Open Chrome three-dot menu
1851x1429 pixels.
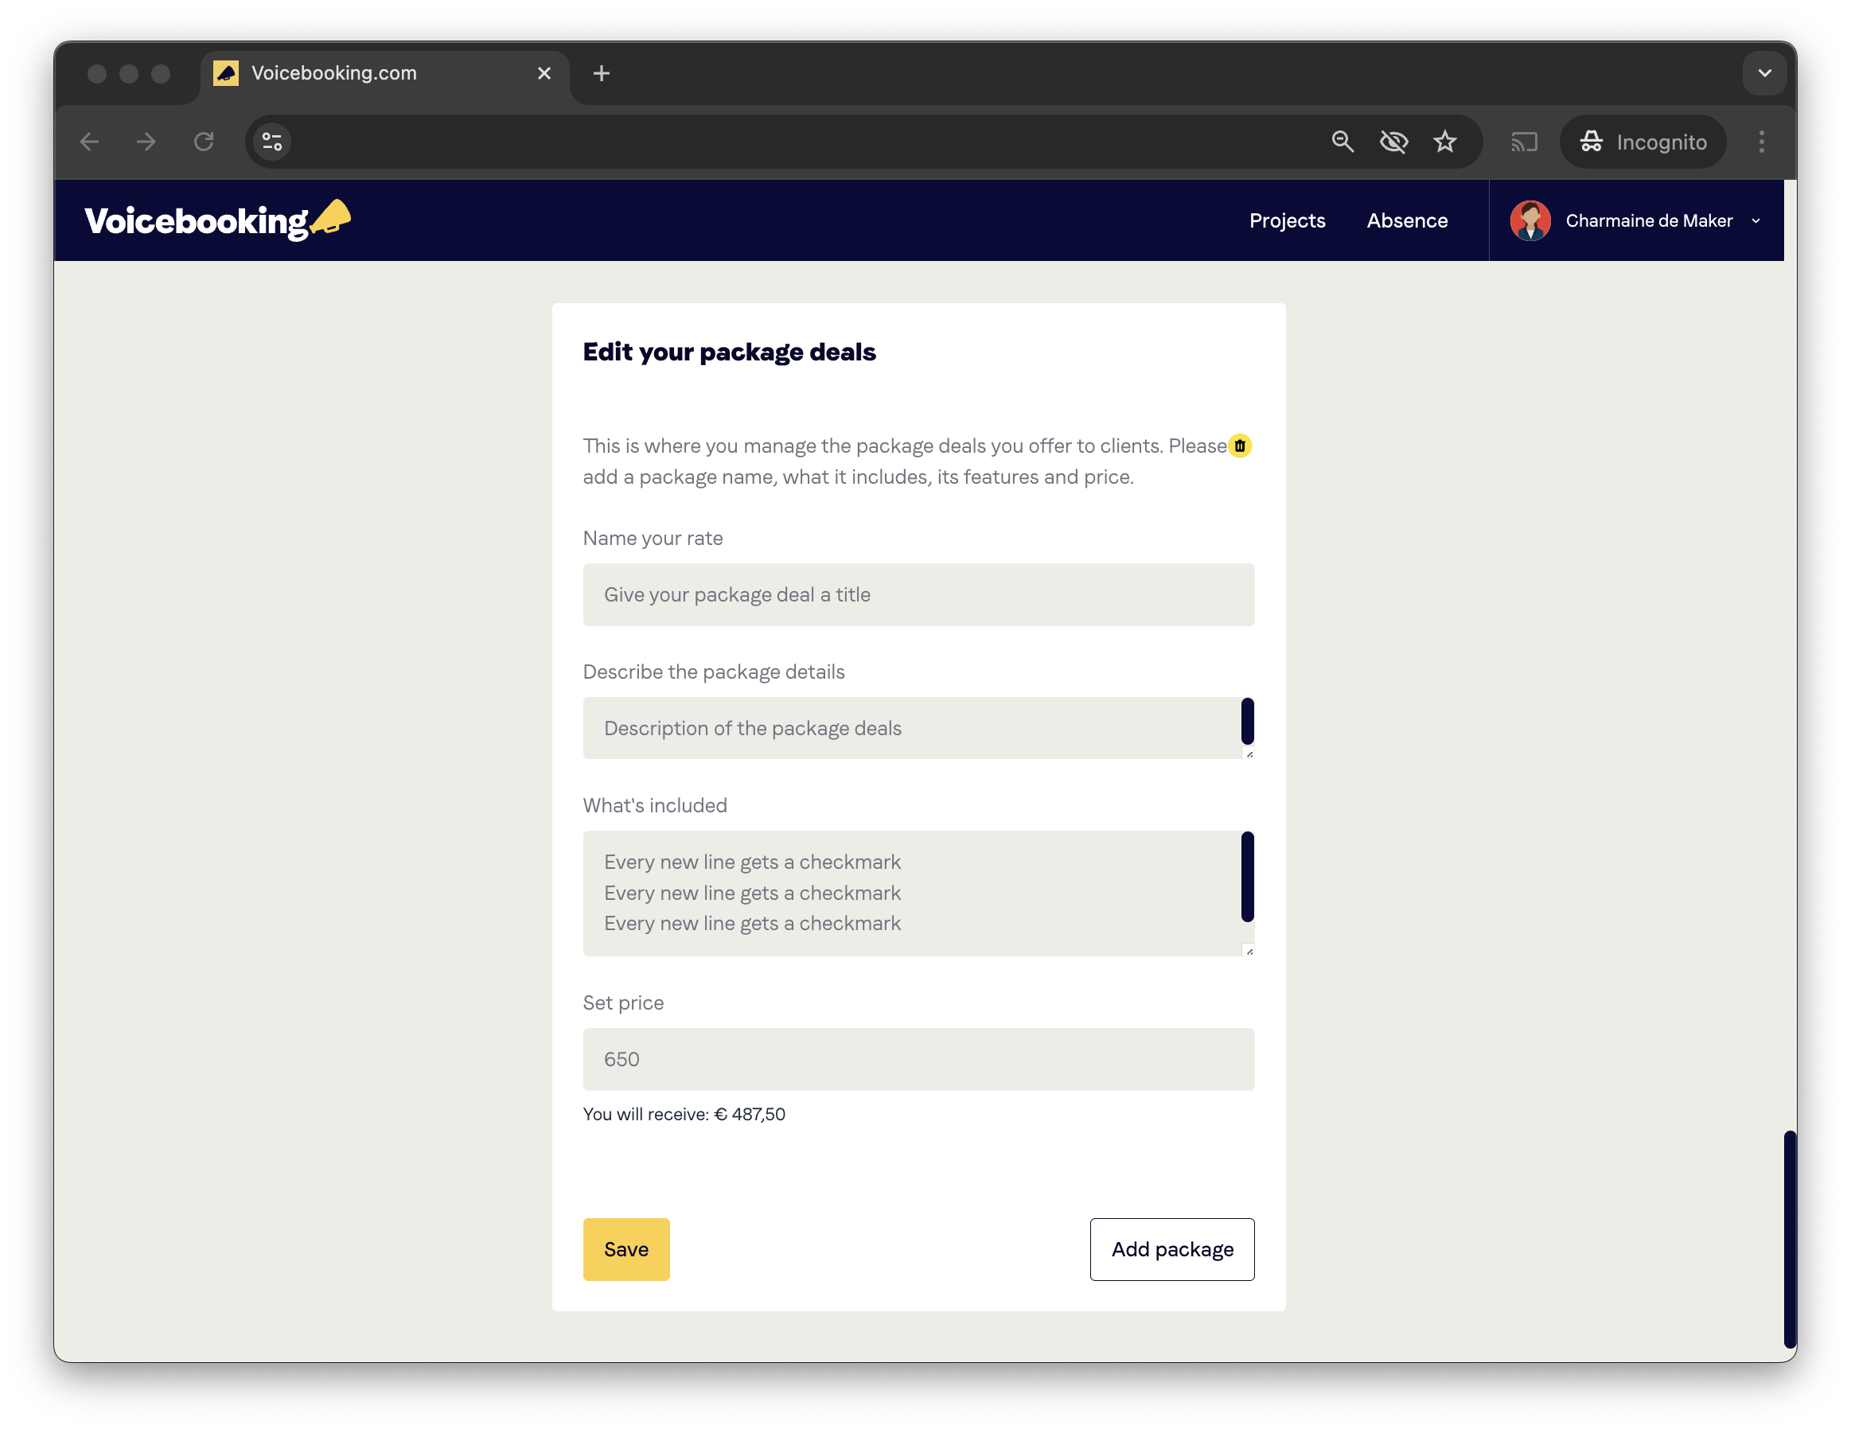pyautogui.click(x=1761, y=142)
